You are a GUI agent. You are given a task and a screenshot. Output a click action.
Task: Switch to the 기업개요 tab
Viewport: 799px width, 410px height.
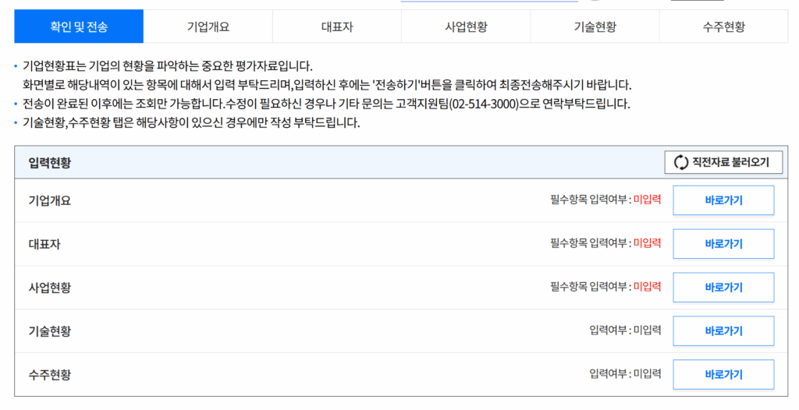tap(208, 27)
